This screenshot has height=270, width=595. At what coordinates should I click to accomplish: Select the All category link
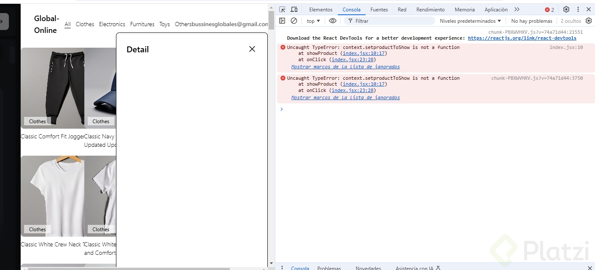67,24
